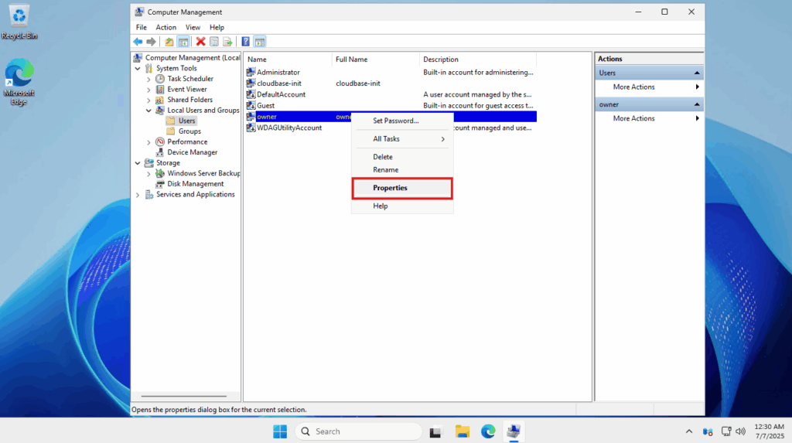Click More Actions under owner section
Screen dimensions: 792x443
pyautogui.click(x=633, y=118)
